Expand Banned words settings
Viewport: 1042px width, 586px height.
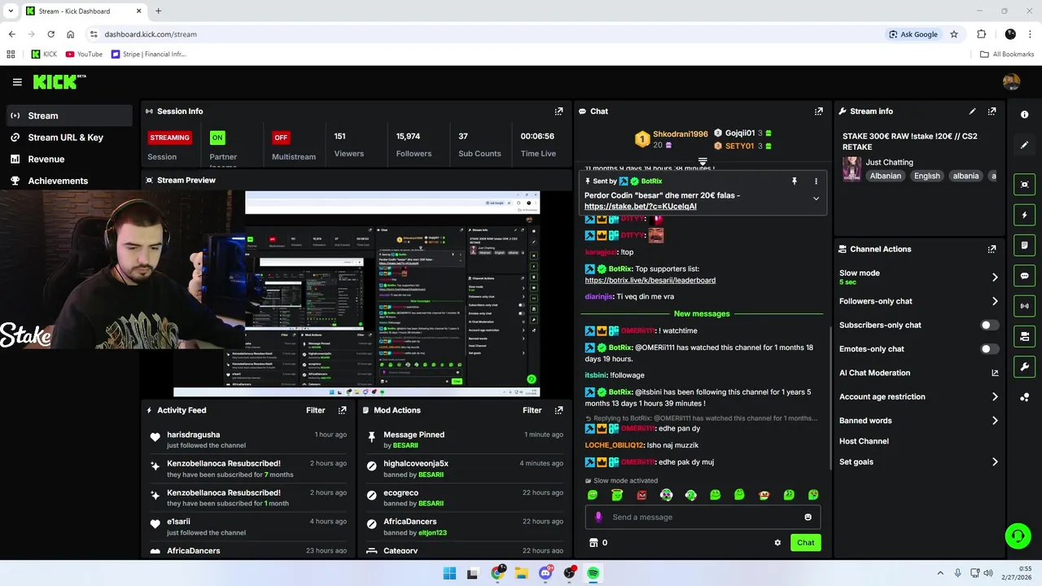pos(995,421)
